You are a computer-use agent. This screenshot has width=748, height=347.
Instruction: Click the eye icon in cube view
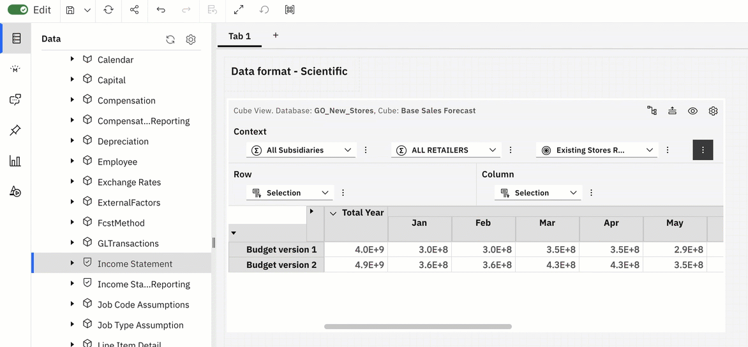692,111
